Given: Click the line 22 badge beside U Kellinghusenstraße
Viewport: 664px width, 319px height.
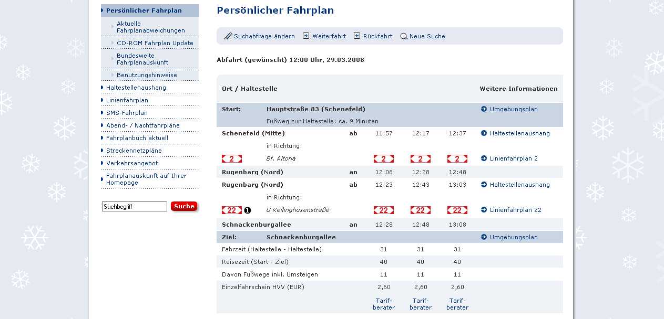Looking at the screenshot, I should point(232,210).
